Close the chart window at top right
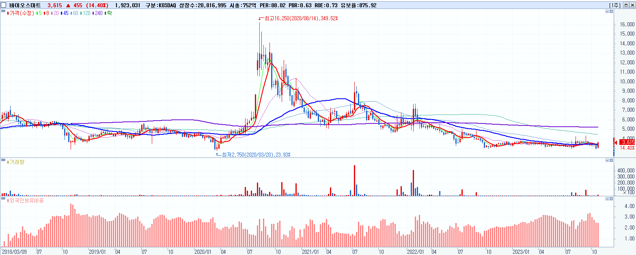Viewport: 636px width, 255px height. (632, 5)
